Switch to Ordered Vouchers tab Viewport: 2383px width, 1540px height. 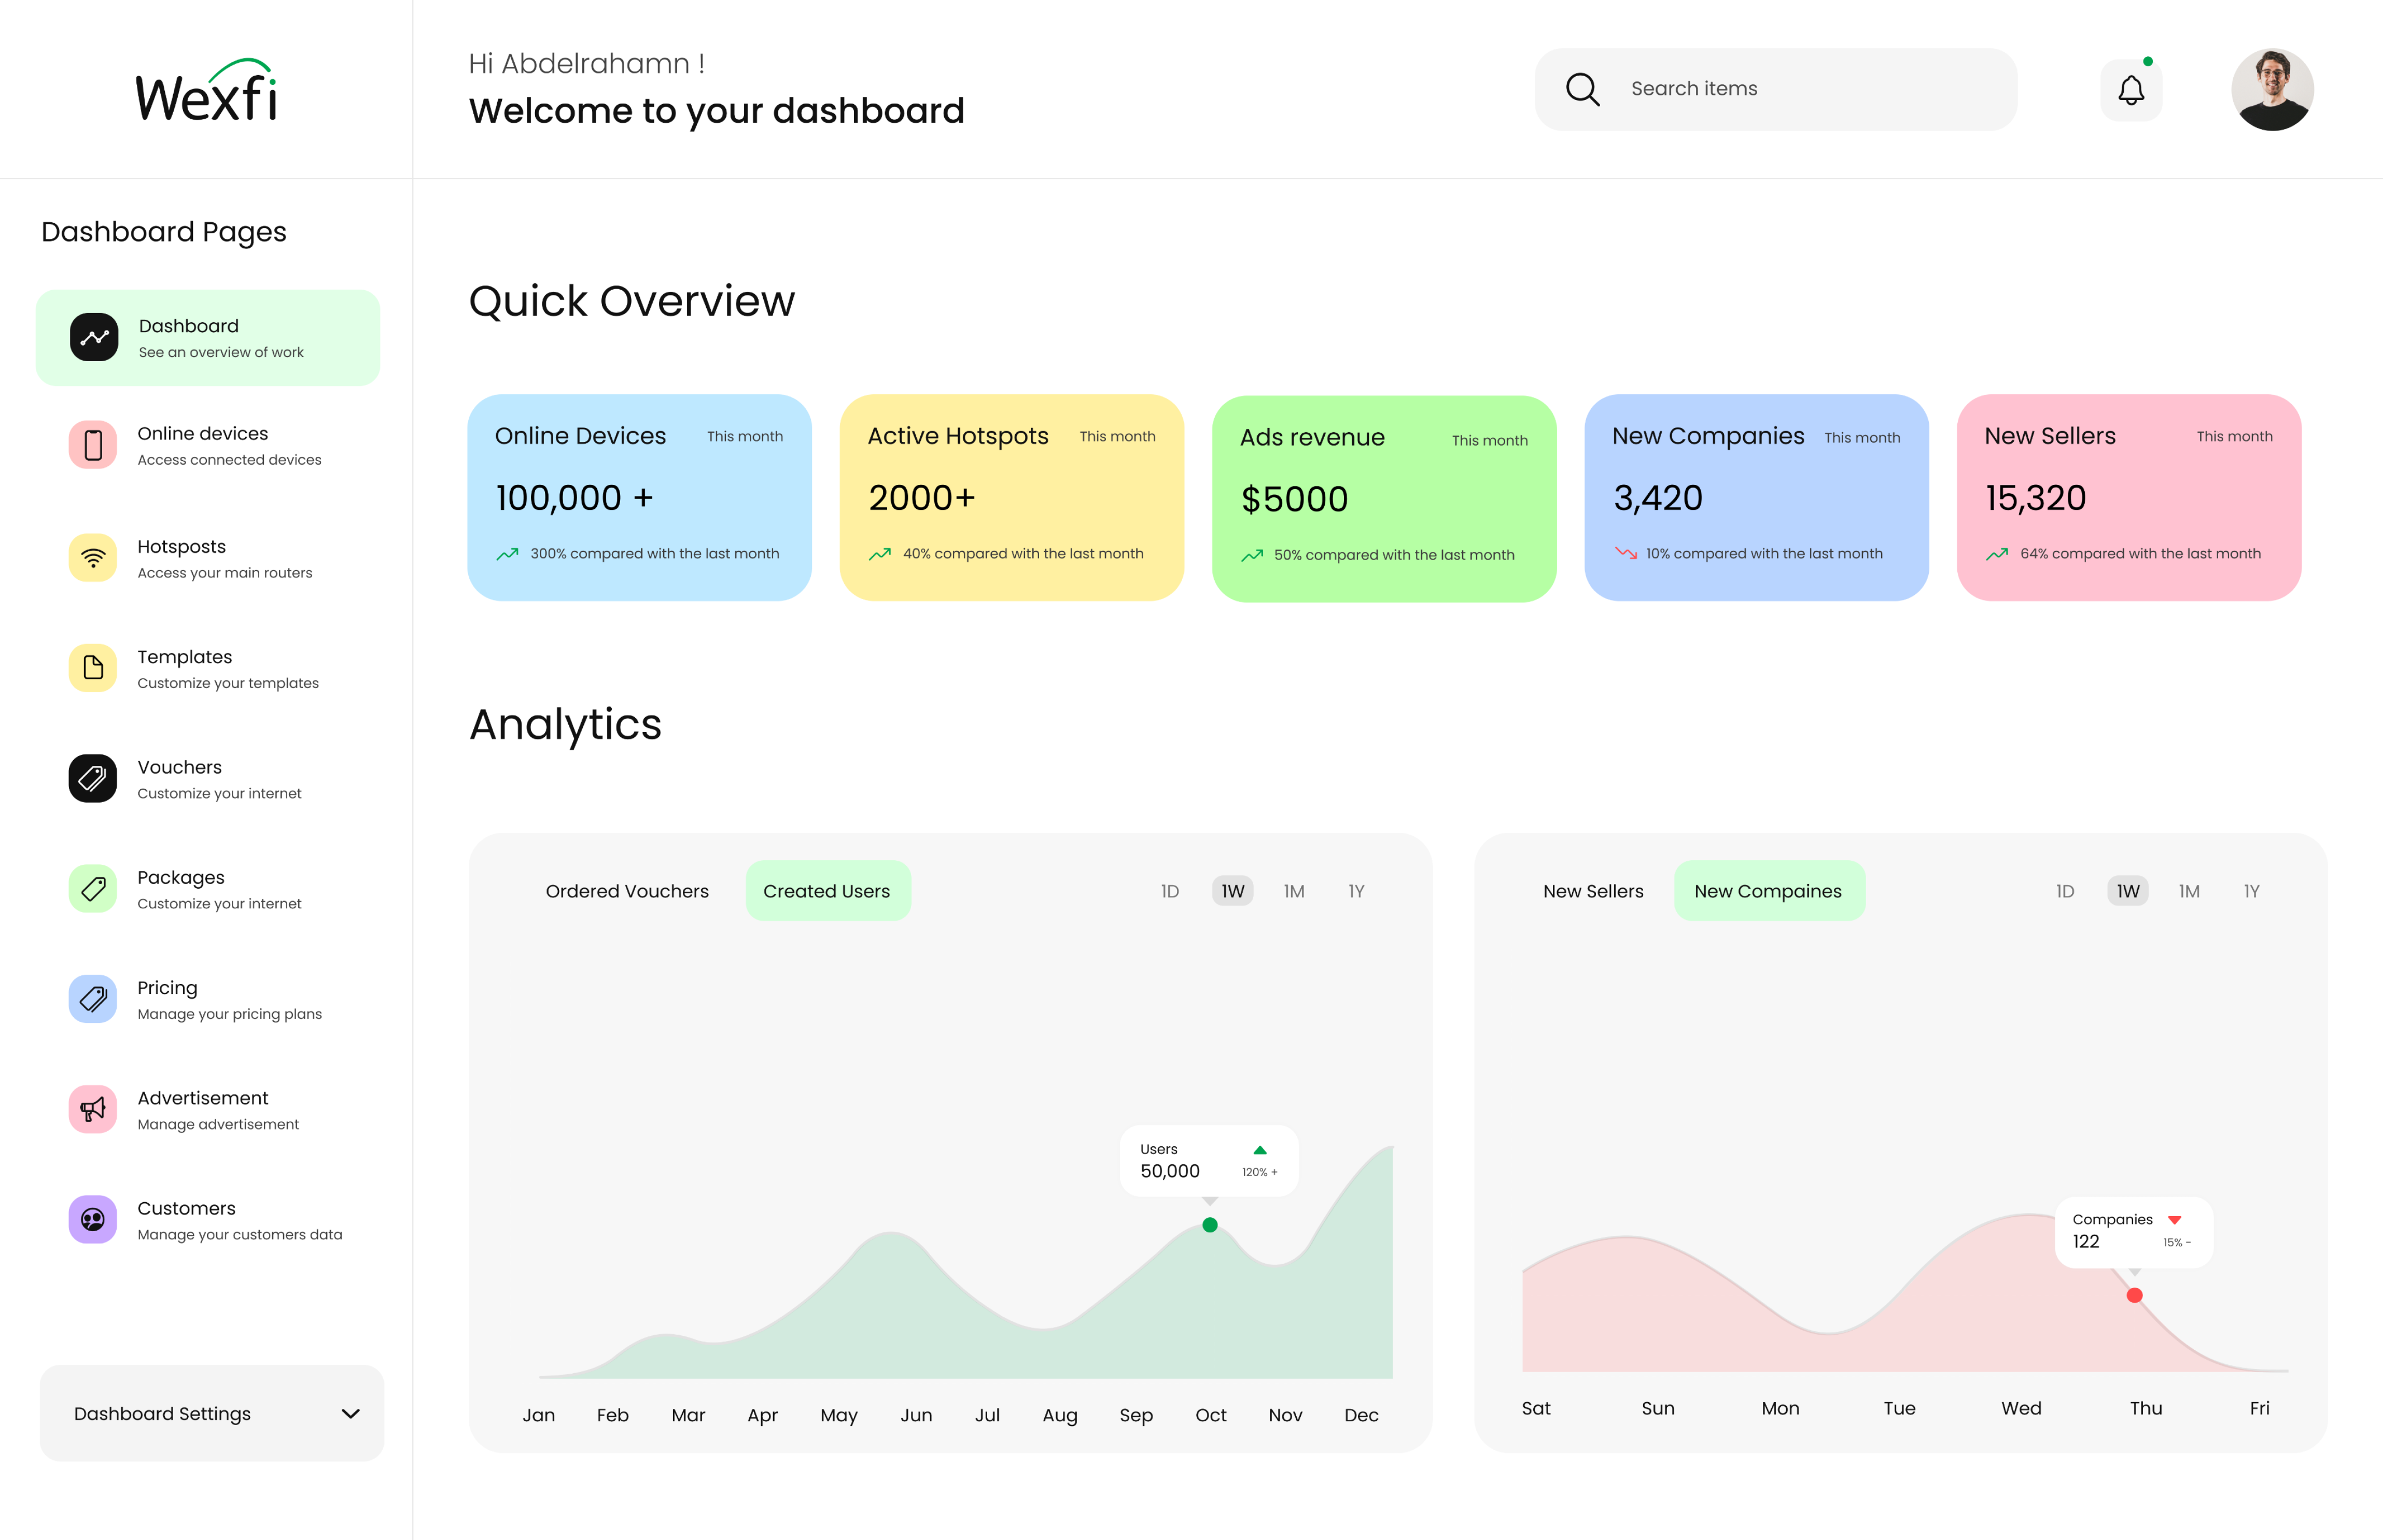click(x=626, y=891)
